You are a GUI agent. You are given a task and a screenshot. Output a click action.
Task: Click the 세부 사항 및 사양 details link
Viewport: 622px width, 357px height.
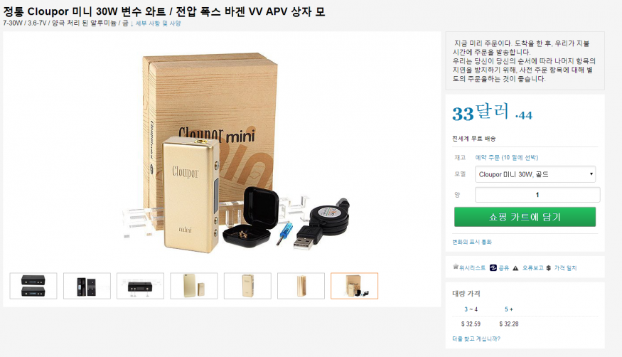pyautogui.click(x=159, y=23)
